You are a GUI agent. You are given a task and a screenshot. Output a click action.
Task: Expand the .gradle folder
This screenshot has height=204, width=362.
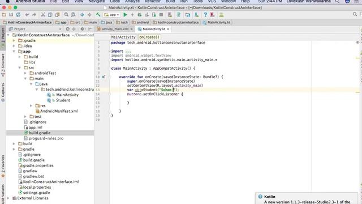[14, 40]
